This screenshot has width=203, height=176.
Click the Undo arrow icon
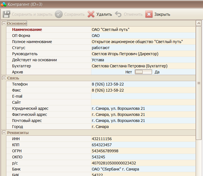pyautogui.click(x=118, y=14)
